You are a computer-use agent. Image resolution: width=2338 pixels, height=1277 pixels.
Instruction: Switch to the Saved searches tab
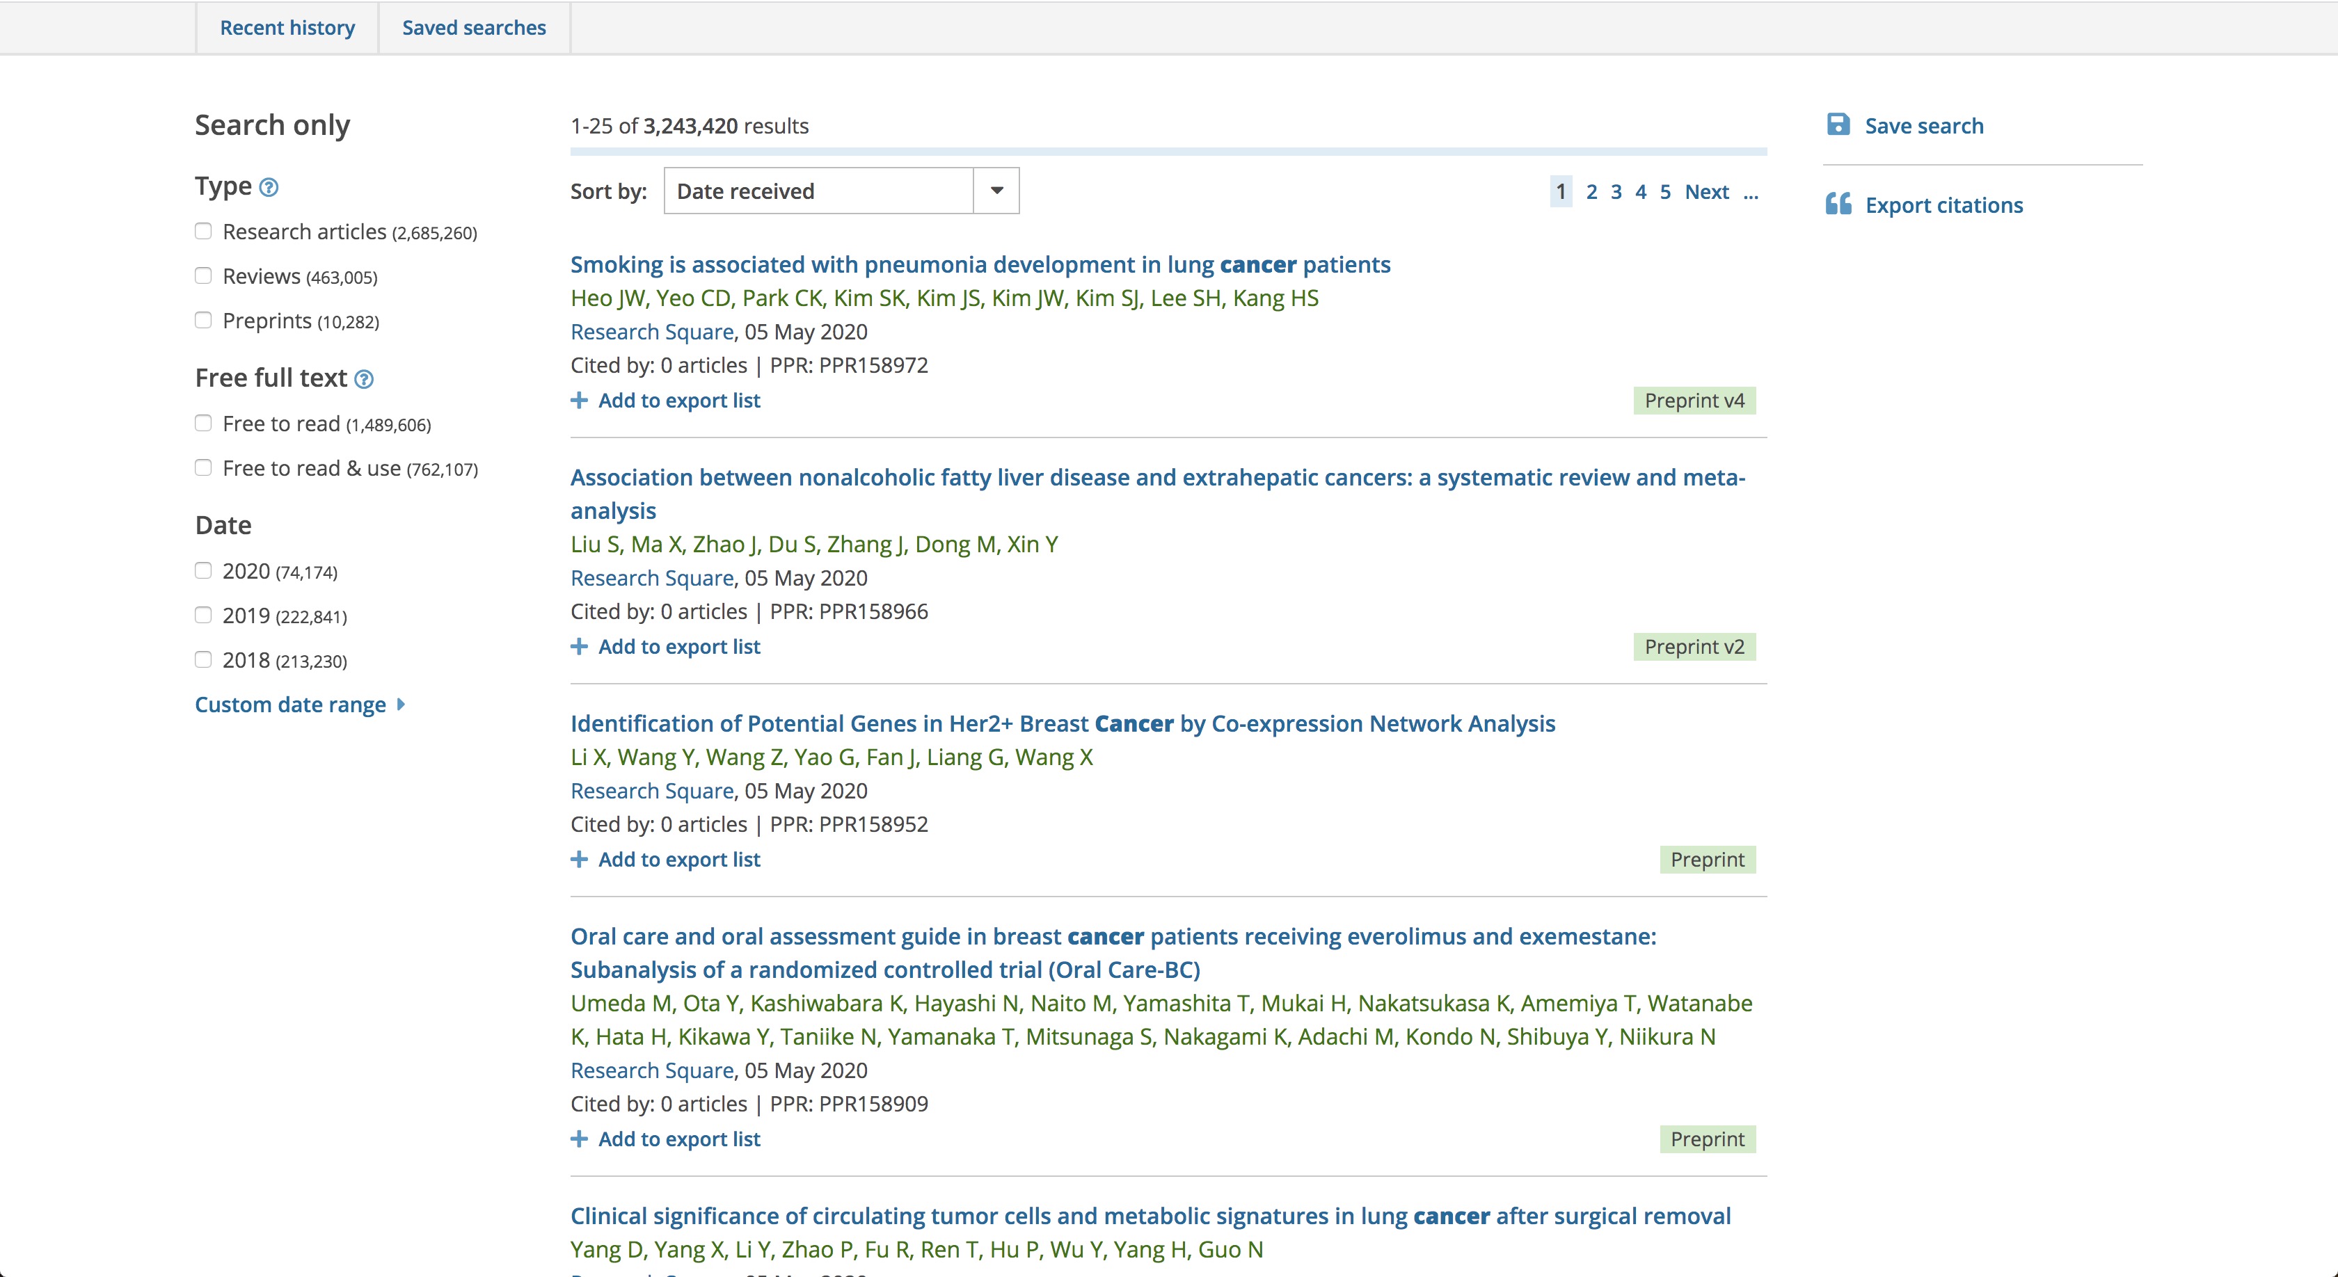click(474, 27)
